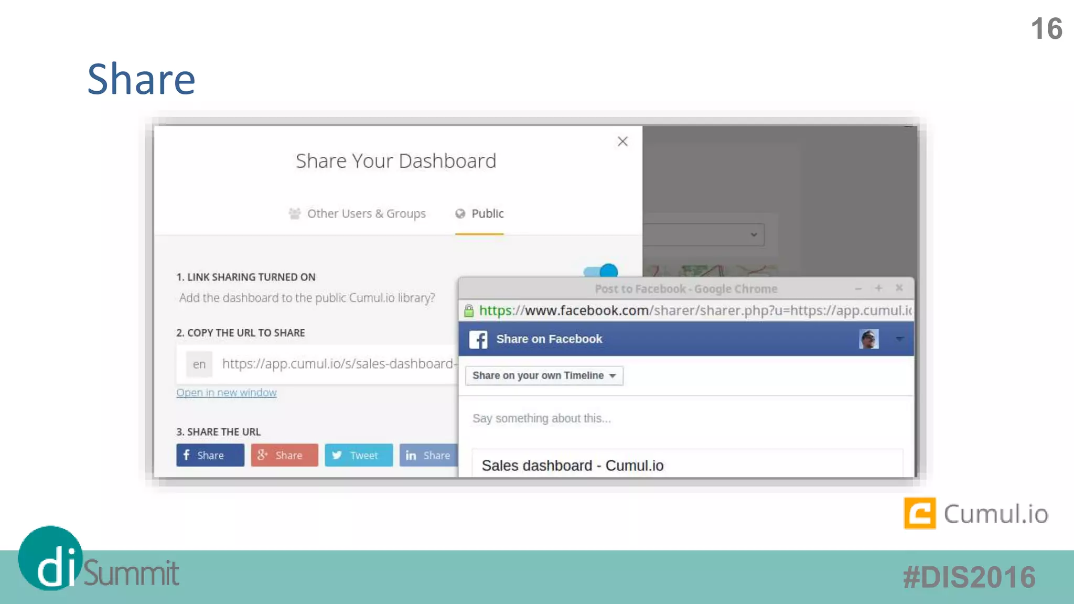This screenshot has height=604, width=1074.
Task: Open the dropdown behind the dialog
Action: [753, 234]
